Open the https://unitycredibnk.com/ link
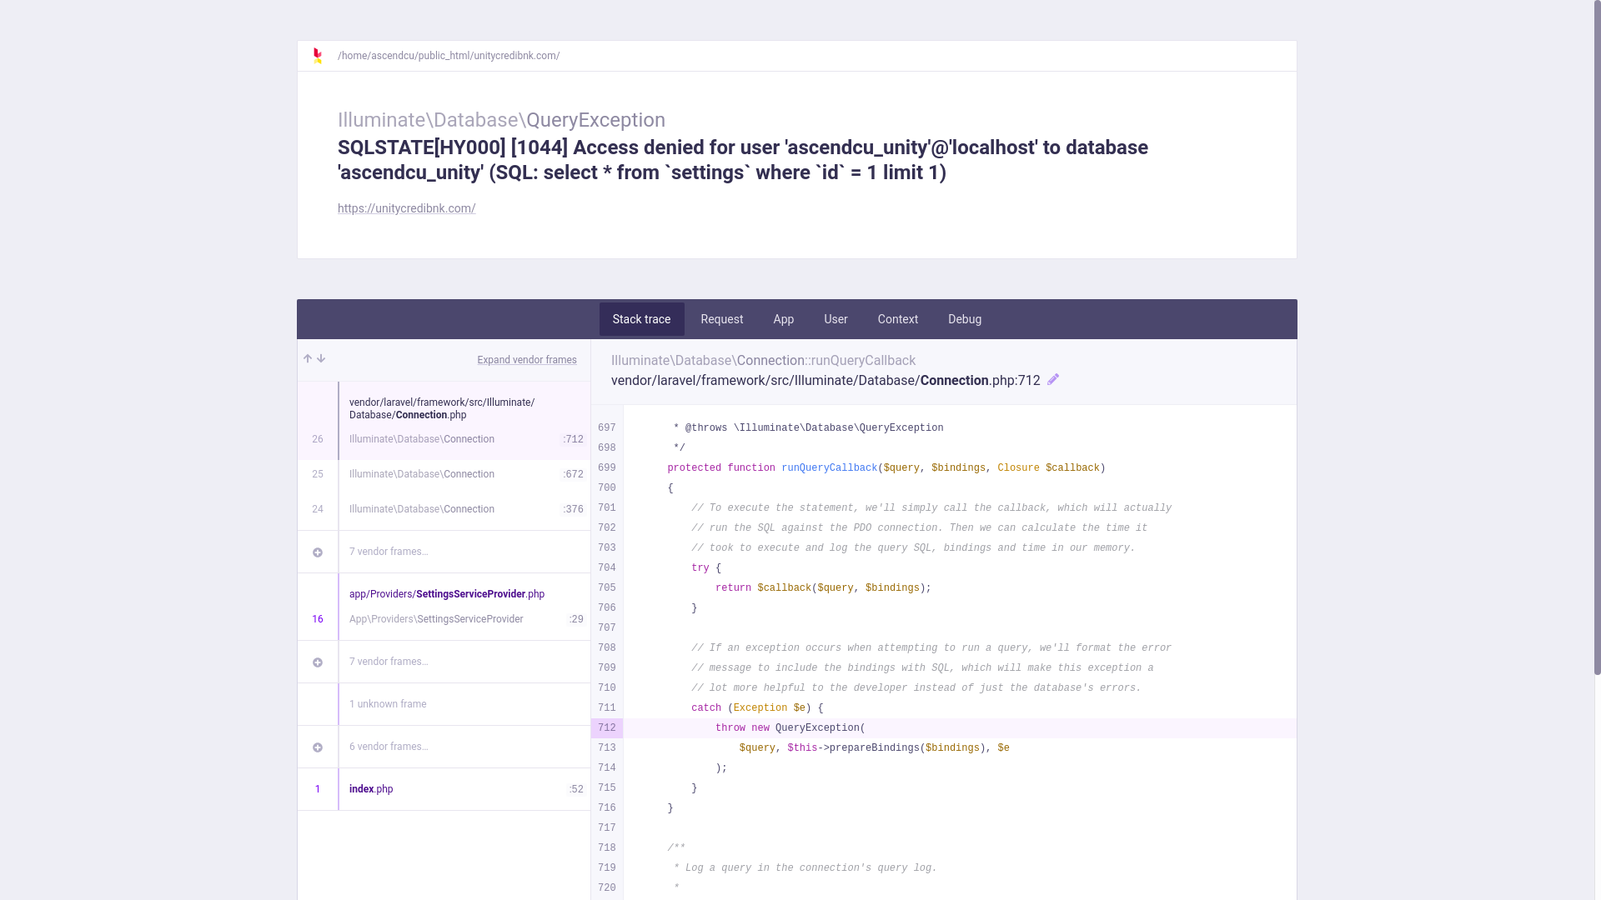Image resolution: width=1601 pixels, height=900 pixels. point(407,208)
